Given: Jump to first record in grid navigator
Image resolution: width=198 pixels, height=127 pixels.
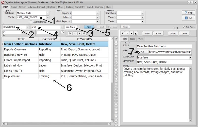Looking at the screenshot, I should point(71,33).
